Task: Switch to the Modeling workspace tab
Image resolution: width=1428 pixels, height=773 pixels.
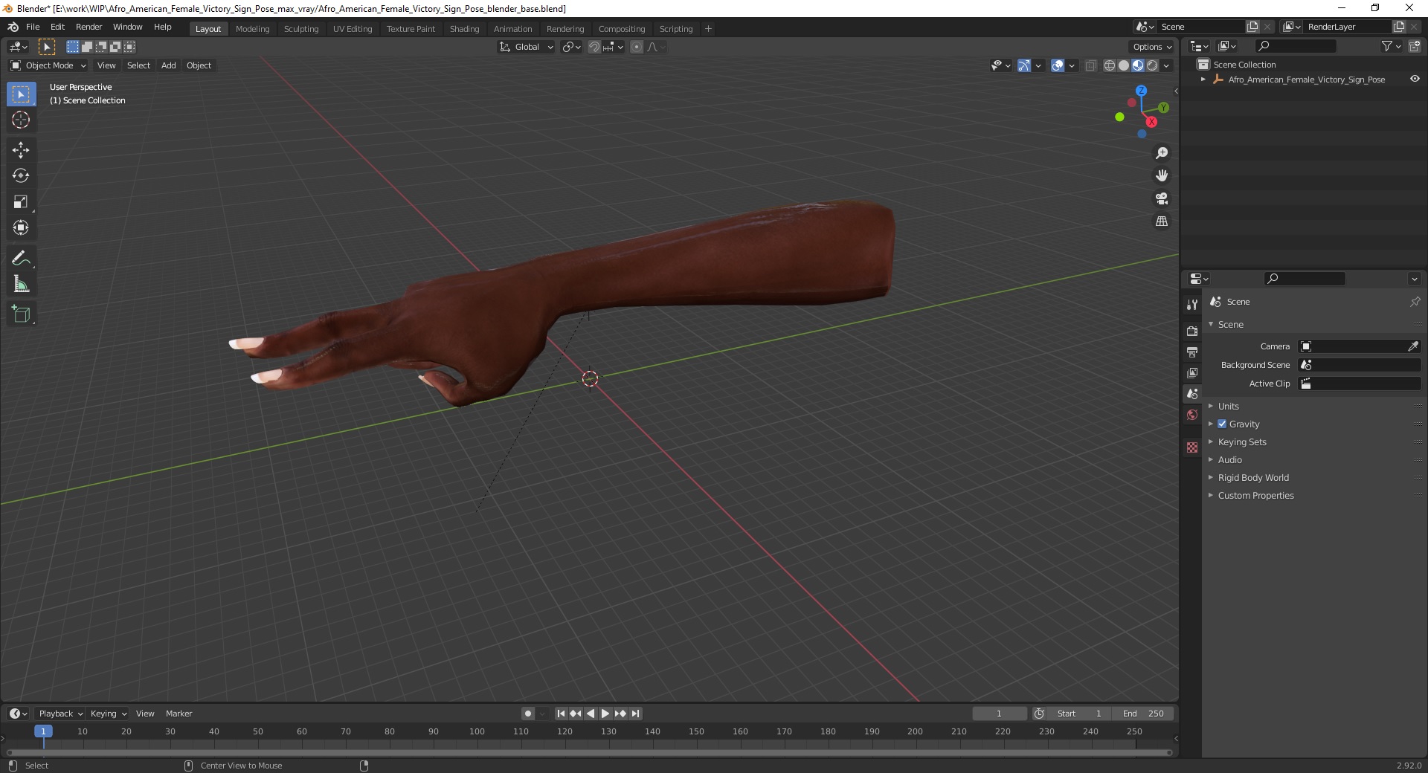Action: pyautogui.click(x=253, y=29)
